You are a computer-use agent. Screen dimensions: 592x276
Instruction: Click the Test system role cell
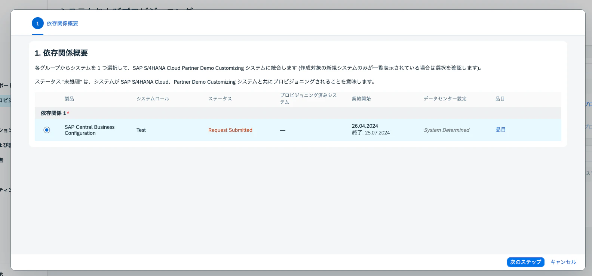click(x=141, y=130)
